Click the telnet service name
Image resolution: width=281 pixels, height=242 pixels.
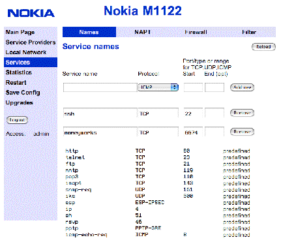(x=75, y=157)
